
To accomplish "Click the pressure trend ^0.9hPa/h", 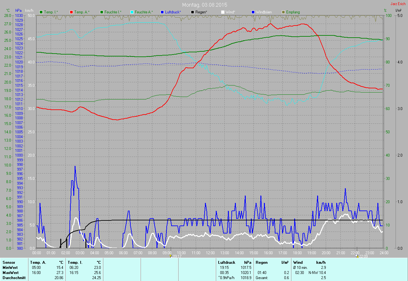I will click(226, 278).
